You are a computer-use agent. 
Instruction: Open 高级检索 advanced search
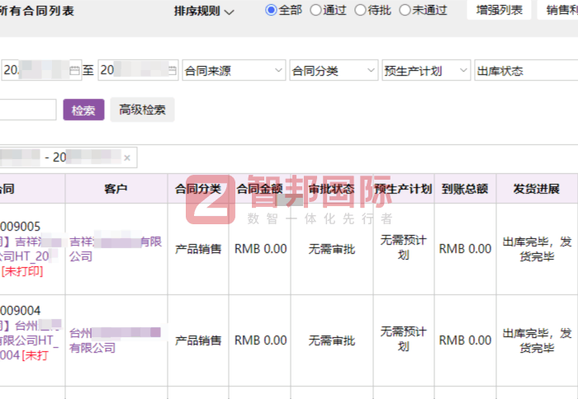[142, 110]
